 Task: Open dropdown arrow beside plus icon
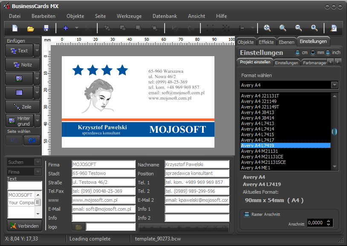point(77,28)
